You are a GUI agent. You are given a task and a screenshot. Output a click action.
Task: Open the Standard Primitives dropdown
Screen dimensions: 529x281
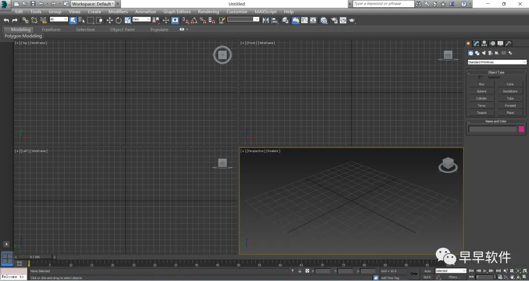point(497,62)
